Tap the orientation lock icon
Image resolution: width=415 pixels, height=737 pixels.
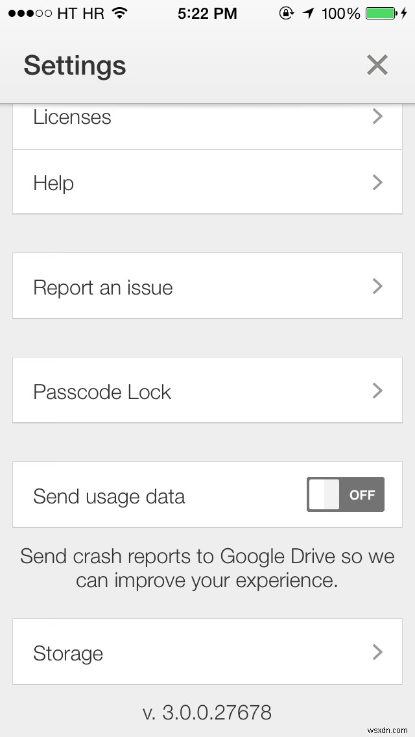pyautogui.click(x=286, y=13)
